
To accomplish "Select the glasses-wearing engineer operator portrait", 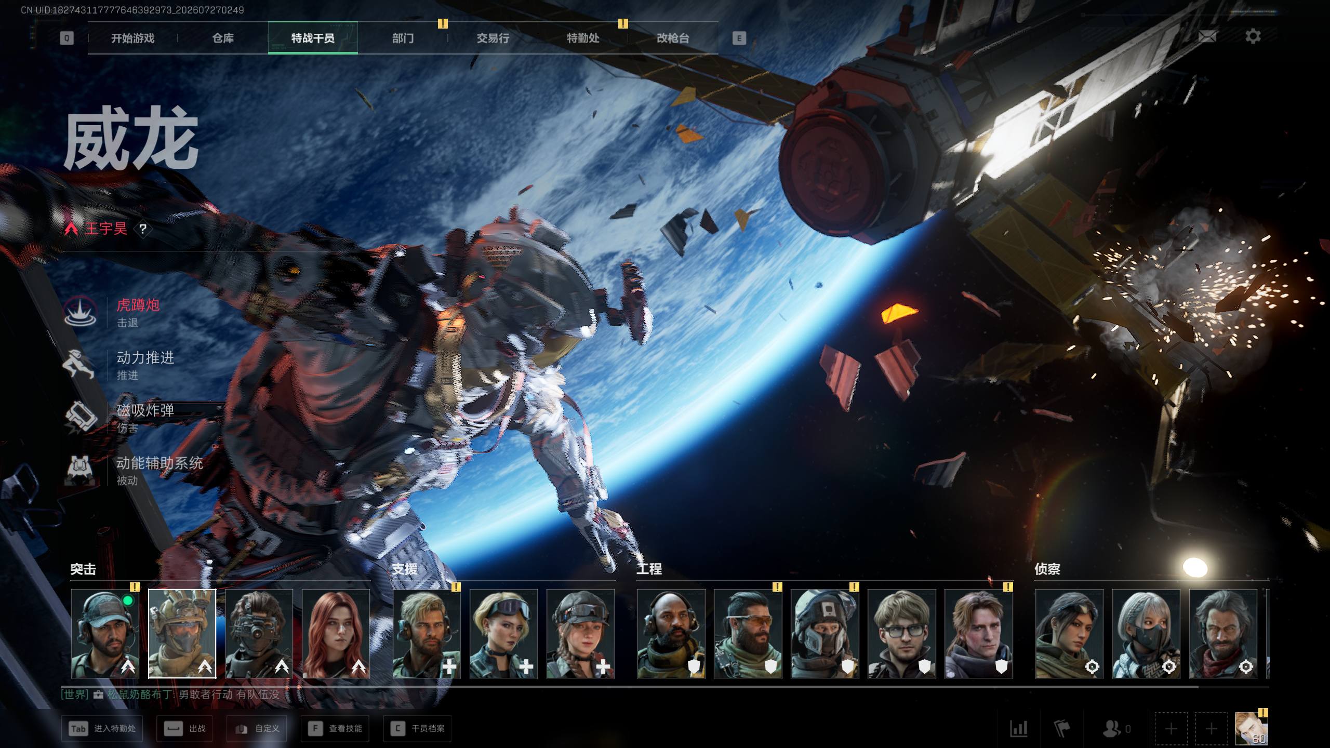I will (x=901, y=634).
